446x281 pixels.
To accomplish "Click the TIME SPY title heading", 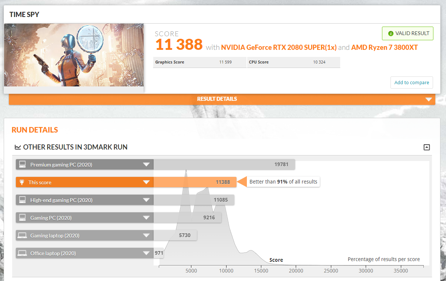I will 24,15.
